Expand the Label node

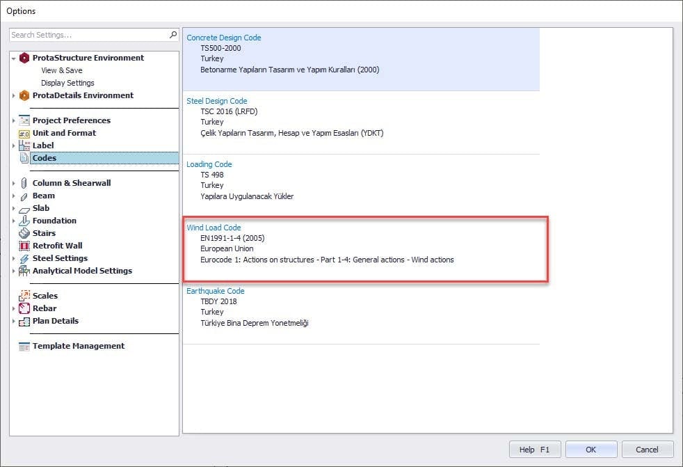tap(13, 145)
